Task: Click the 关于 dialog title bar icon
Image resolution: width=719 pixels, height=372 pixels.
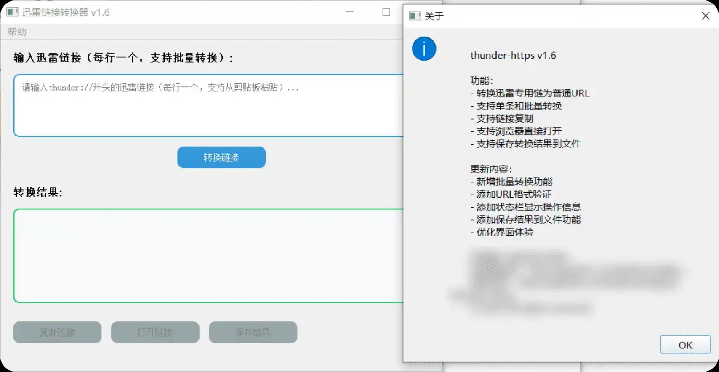Action: (415, 16)
